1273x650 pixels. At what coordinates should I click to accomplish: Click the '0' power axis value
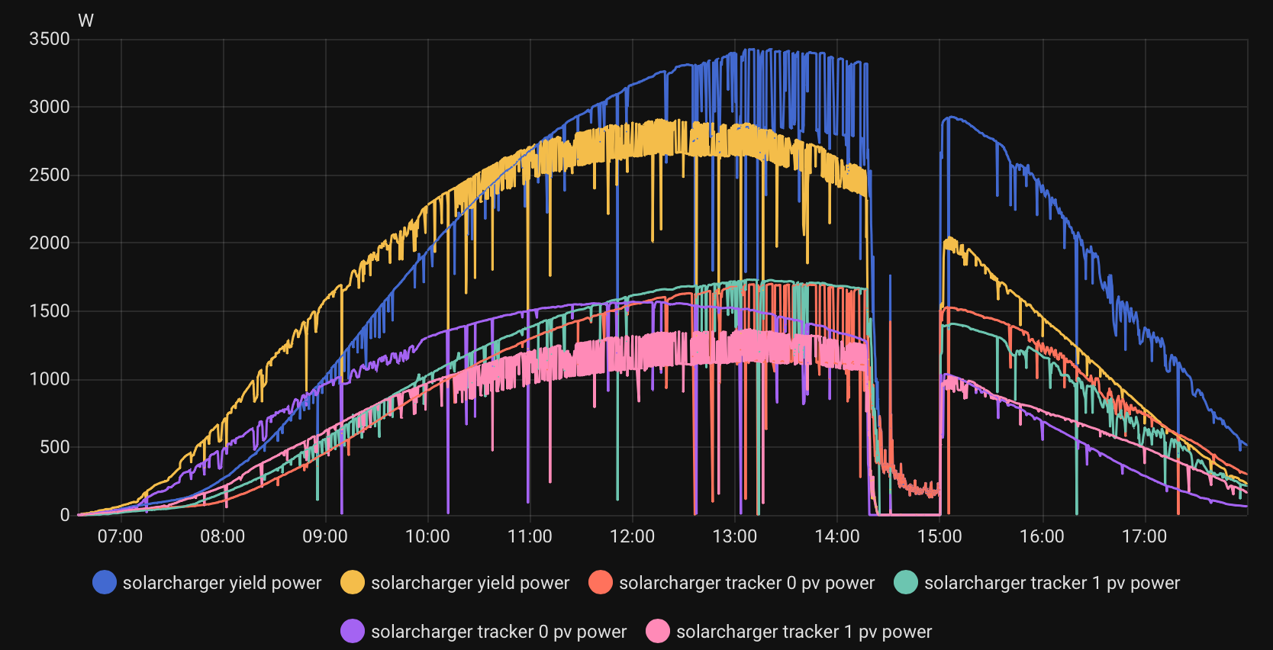pos(65,515)
